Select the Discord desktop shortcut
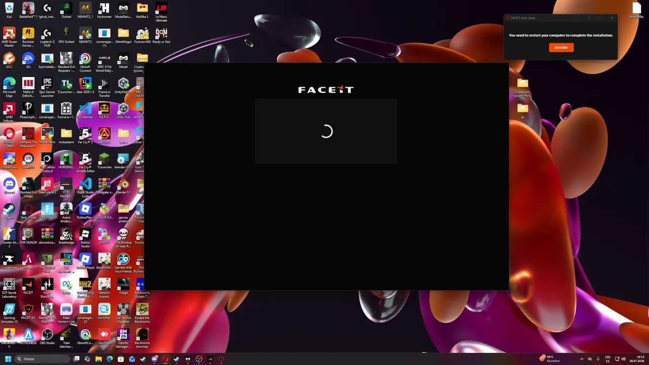649x365 pixels. click(9, 186)
